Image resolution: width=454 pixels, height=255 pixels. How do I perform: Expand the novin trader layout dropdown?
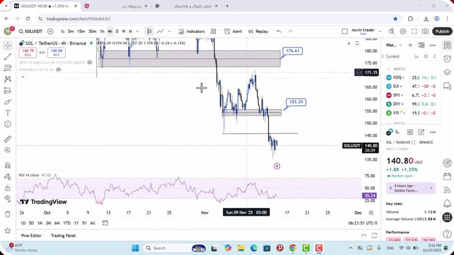pos(380,31)
